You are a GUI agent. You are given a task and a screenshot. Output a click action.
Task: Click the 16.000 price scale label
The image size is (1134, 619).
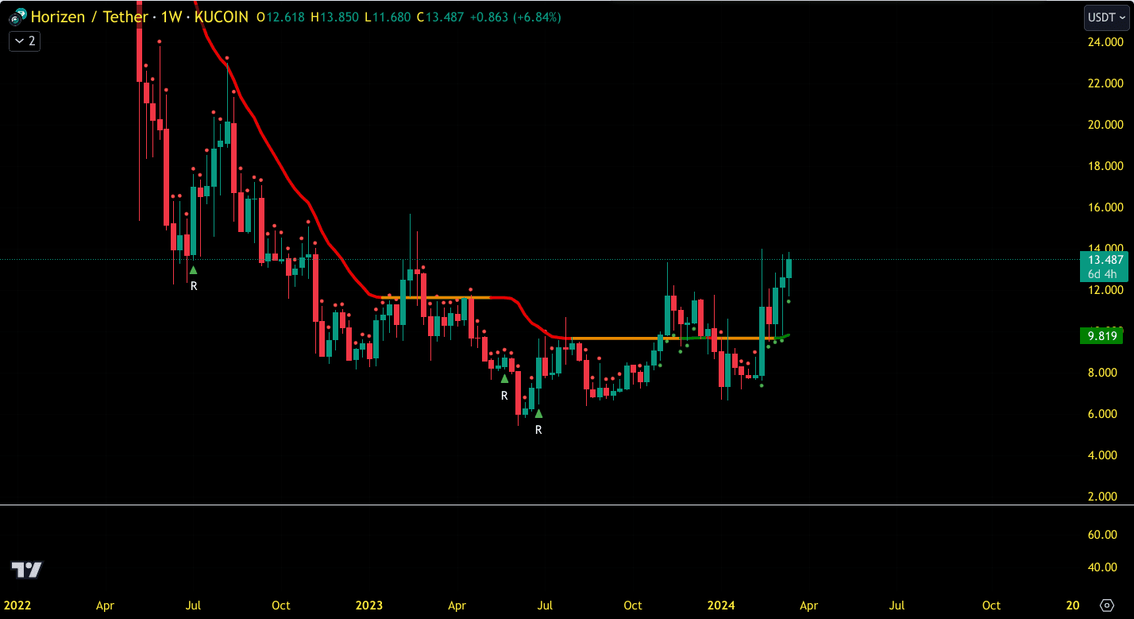coord(1105,207)
